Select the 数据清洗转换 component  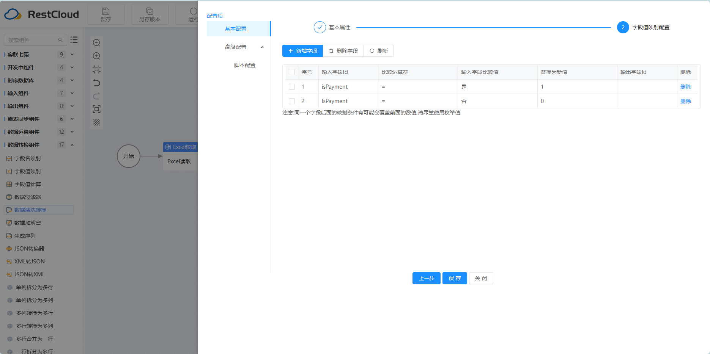coord(39,210)
